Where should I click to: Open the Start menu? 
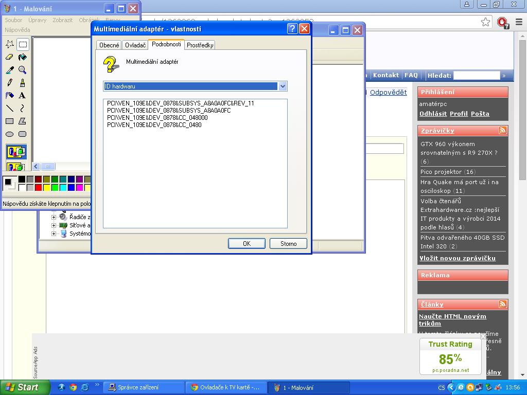25,387
